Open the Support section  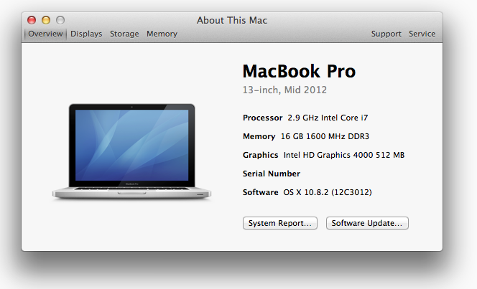click(386, 34)
